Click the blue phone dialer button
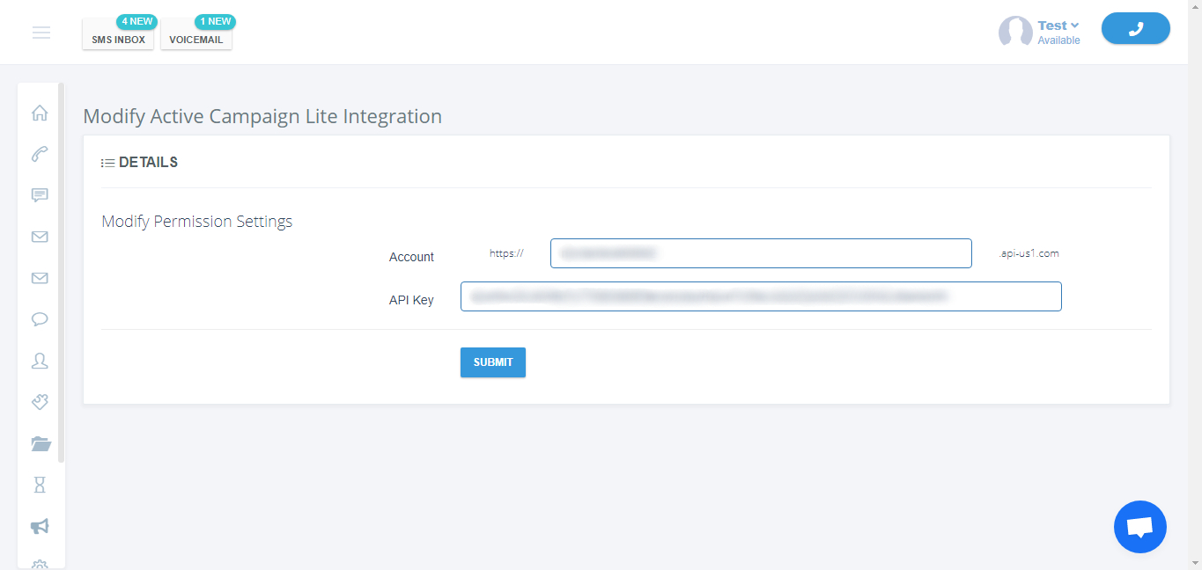 [1136, 28]
